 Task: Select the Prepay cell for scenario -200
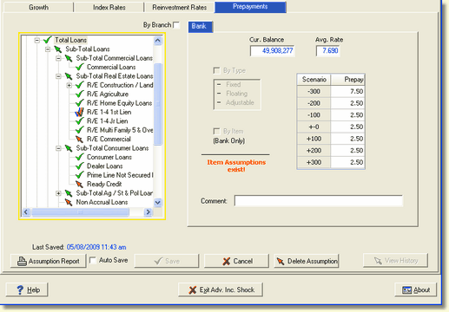(347, 103)
